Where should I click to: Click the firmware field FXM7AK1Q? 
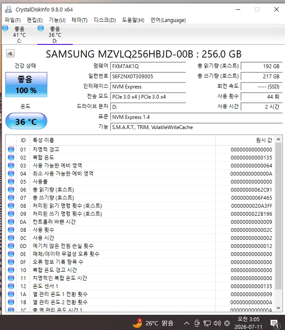click(148, 66)
